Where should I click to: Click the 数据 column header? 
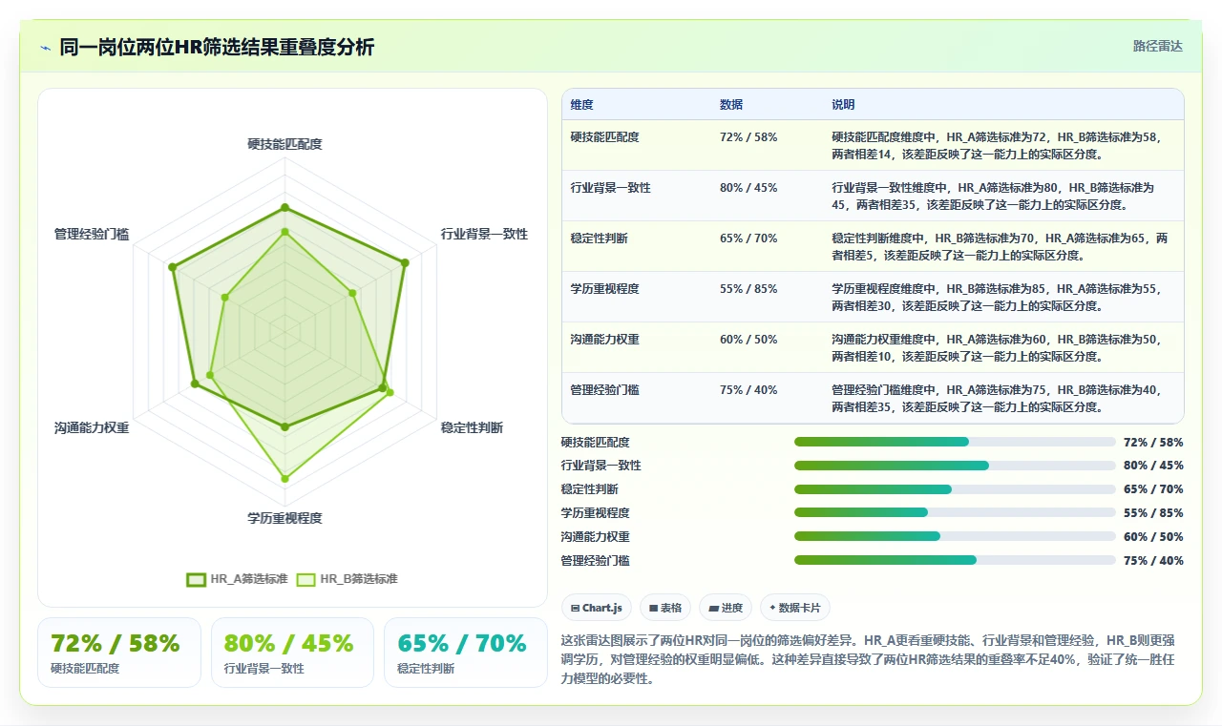tap(731, 105)
